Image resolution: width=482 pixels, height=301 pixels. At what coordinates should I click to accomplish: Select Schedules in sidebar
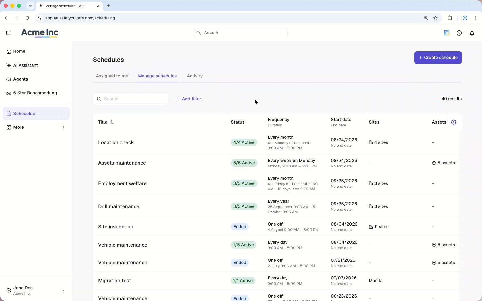coord(36,114)
